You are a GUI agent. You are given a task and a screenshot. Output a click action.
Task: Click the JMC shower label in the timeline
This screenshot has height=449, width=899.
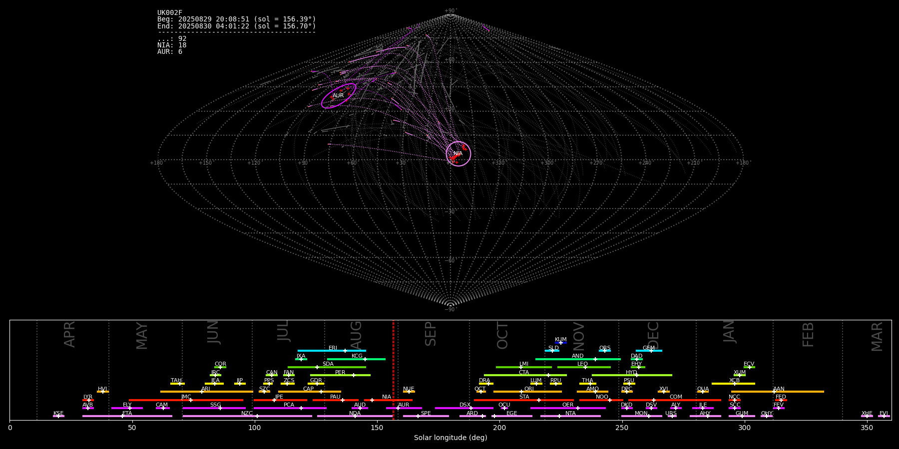click(186, 397)
